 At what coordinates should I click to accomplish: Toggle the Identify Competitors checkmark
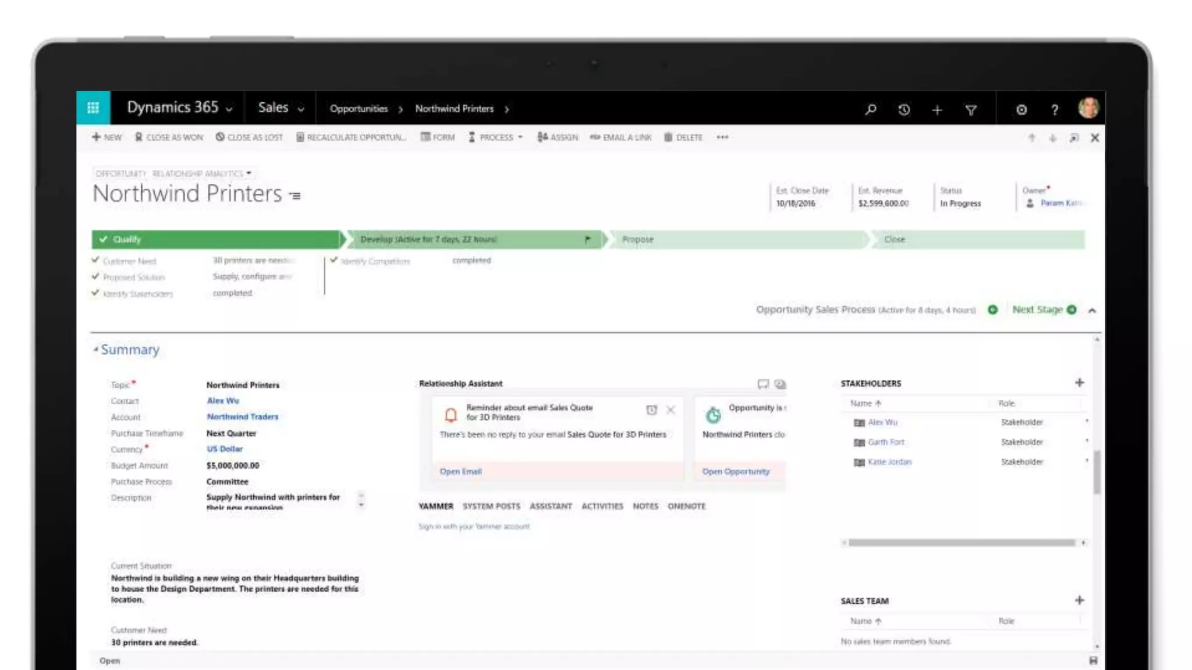pos(334,260)
